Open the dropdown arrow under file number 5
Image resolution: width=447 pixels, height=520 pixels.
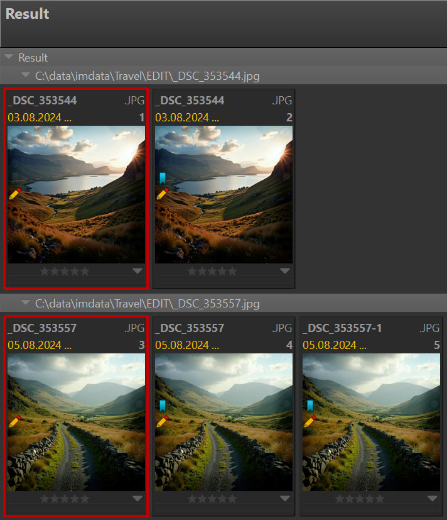click(432, 499)
